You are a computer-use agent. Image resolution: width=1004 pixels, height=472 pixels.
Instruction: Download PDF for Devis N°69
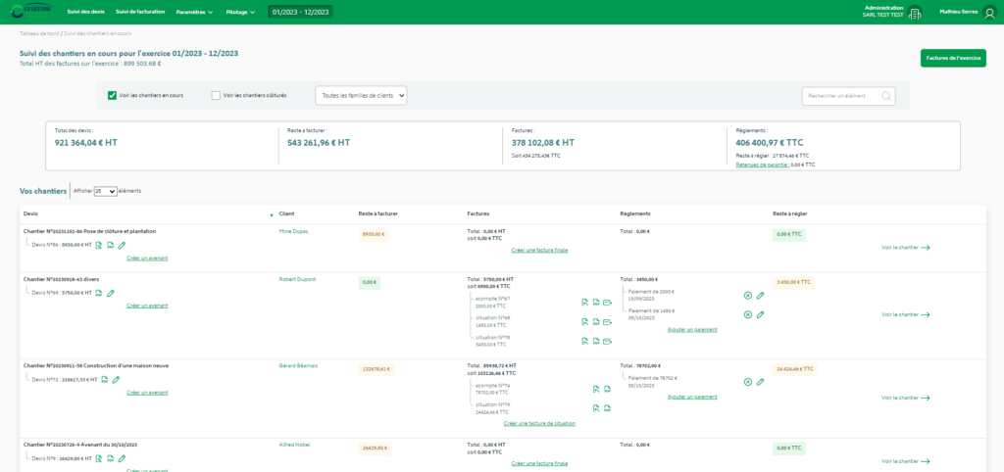coord(99,293)
